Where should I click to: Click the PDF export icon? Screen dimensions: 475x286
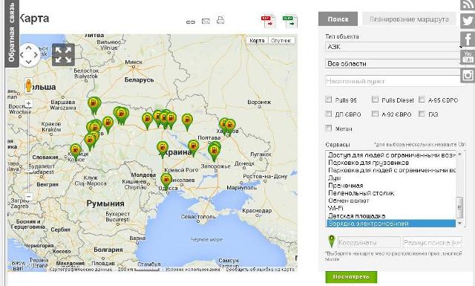coord(268,21)
